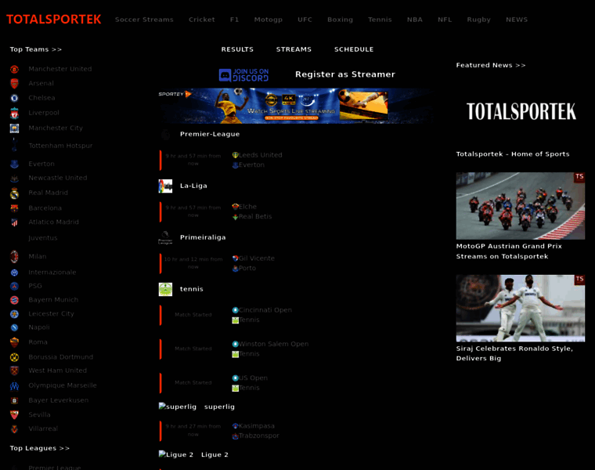Screen dimensions: 595x470
Task: Switch to the SCHEDULE tab
Action: click(354, 49)
